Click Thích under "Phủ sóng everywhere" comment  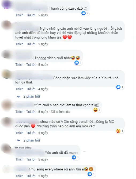coord(20,176)
